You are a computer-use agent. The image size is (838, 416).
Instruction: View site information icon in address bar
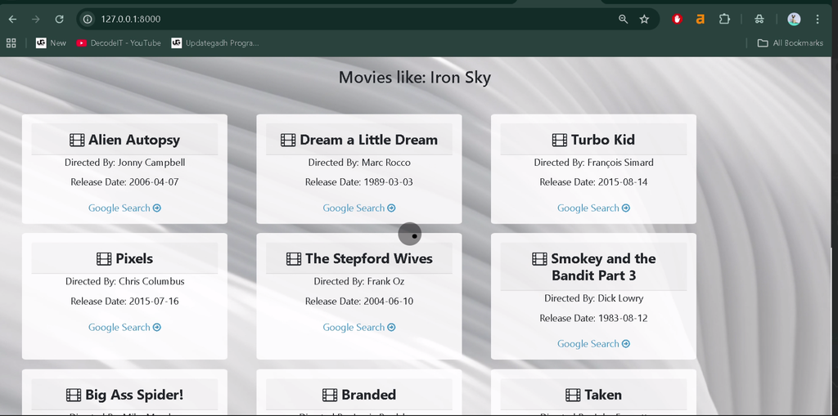[87, 20]
